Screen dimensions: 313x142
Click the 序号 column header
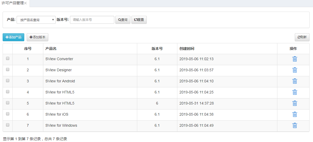pos(28,49)
